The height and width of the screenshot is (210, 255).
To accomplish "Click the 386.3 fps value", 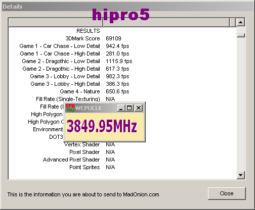I will (x=117, y=84).
